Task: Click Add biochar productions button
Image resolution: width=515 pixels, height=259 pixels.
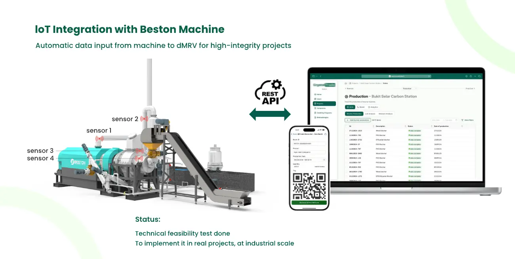Action: 358,120
